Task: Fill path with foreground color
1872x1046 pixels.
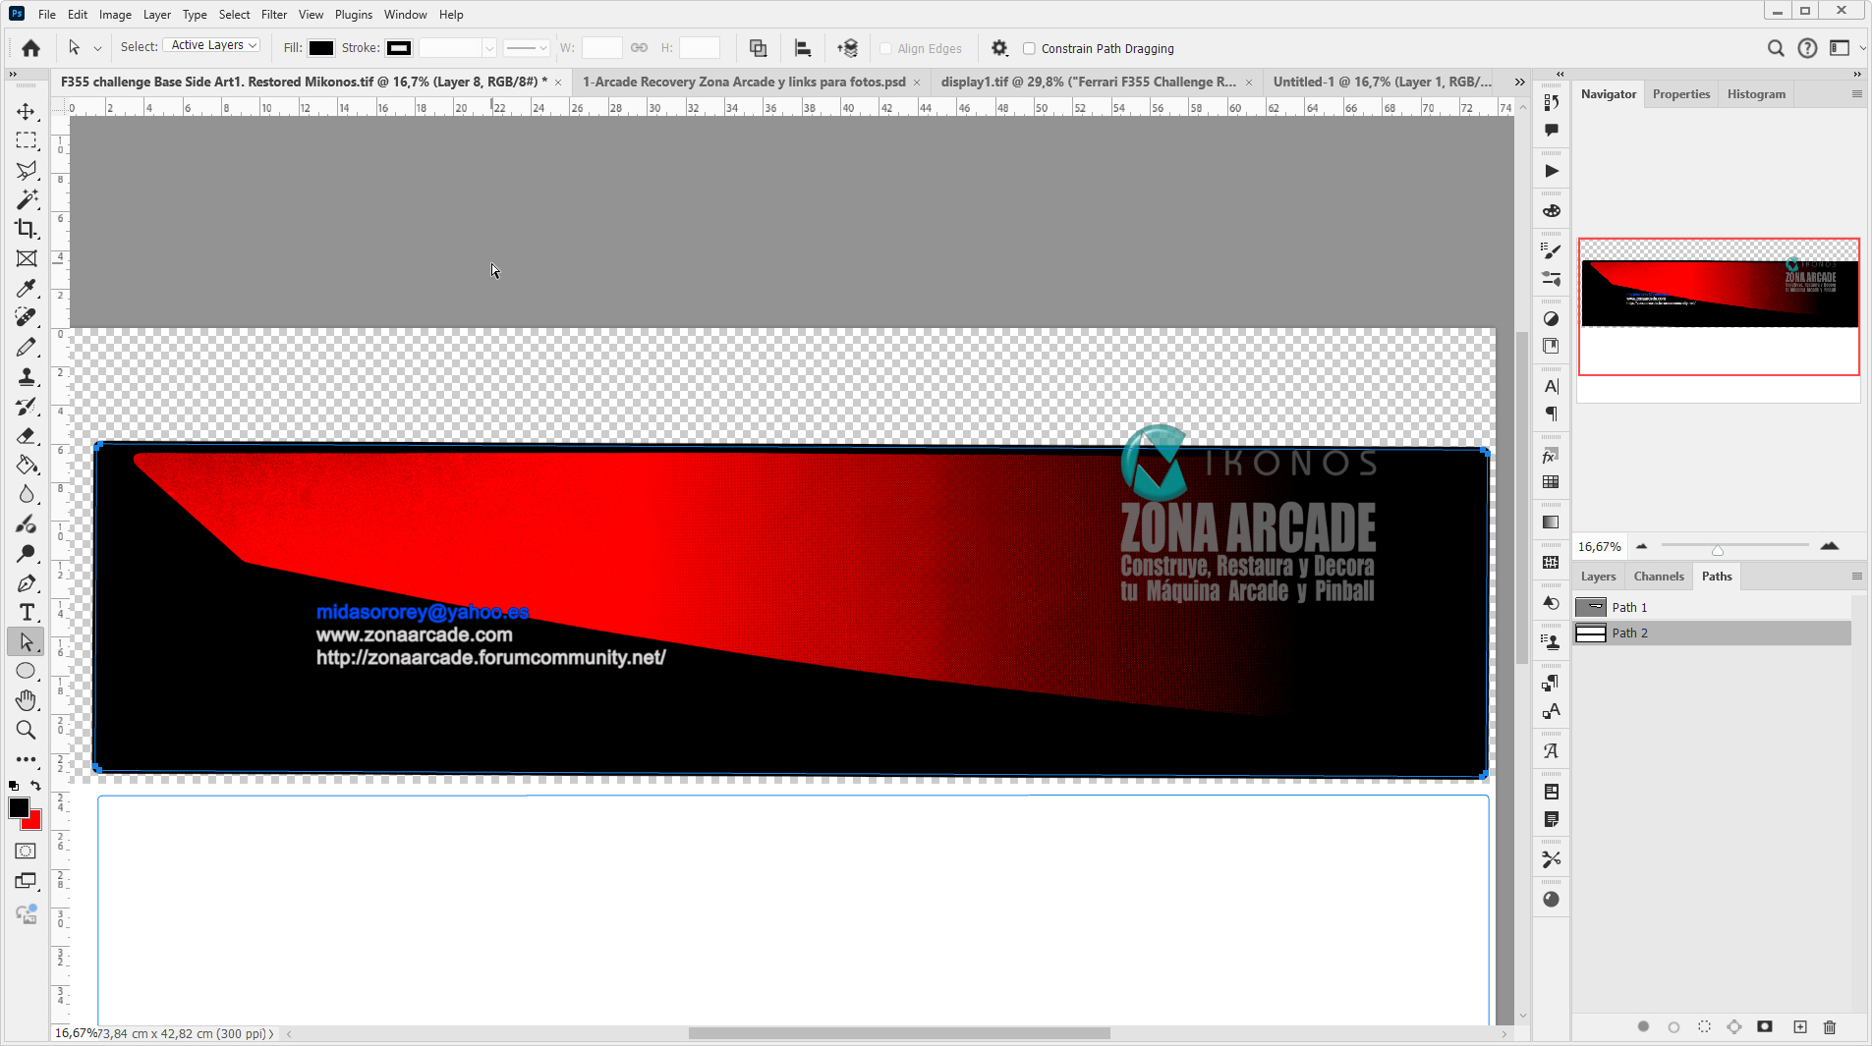Action: tap(1643, 1027)
